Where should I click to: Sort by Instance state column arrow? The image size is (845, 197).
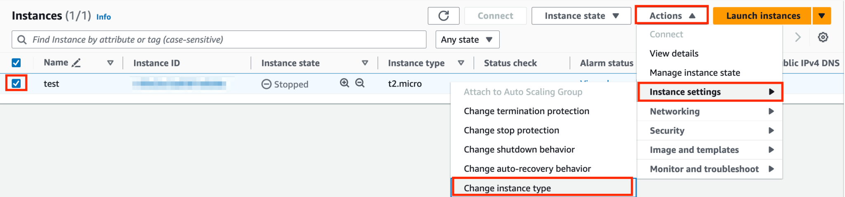tap(365, 63)
